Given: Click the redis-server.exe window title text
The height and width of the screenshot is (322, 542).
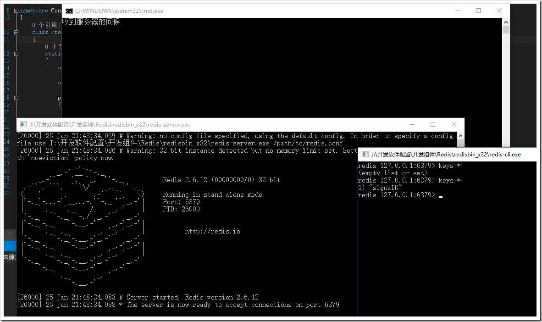Looking at the screenshot, I should tap(110, 124).
